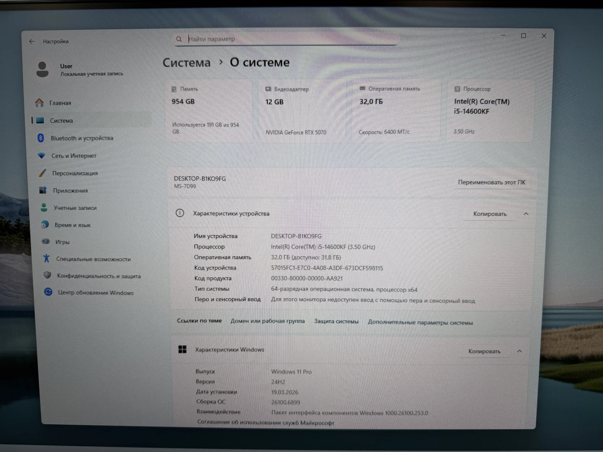This screenshot has width=603, height=452.
Task: Go back using the arrow in Настройки
Action: coord(32,41)
